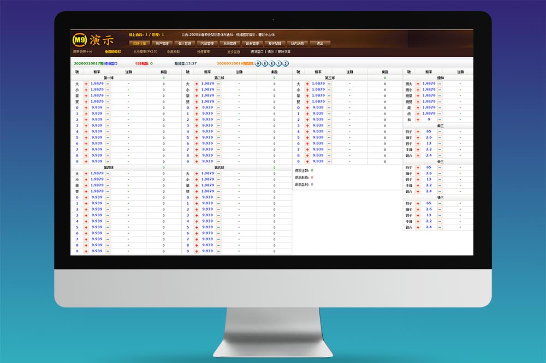The width and height of the screenshot is (546, 363).
Task: Click blue 總項盤口 link beside period number
Action: (111, 64)
